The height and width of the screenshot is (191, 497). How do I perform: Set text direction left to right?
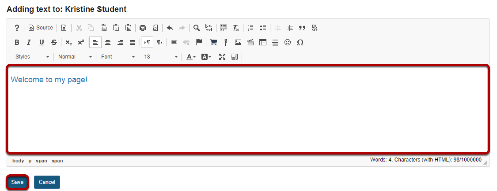pos(147,42)
